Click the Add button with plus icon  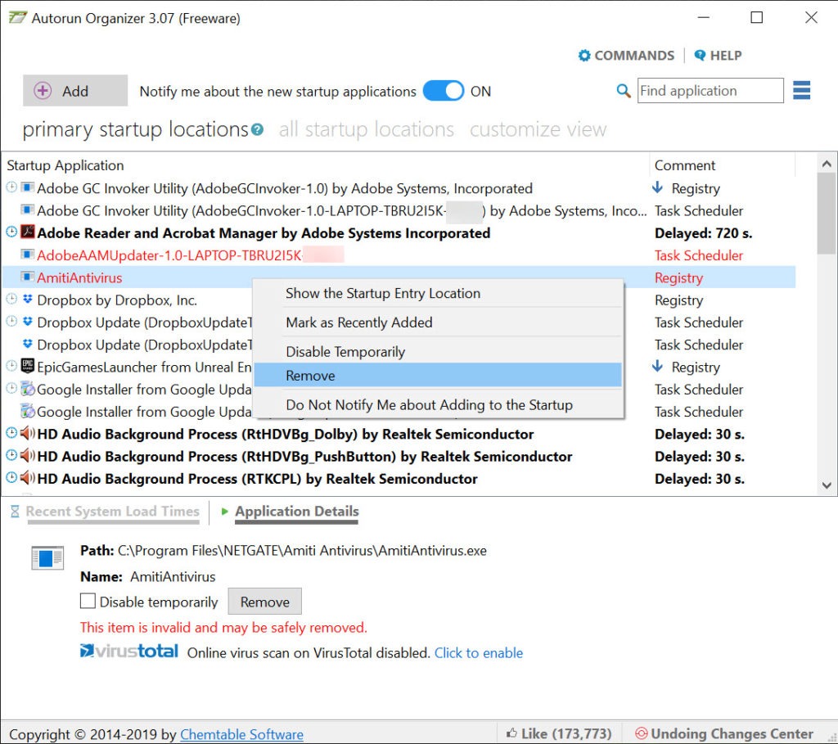(x=74, y=91)
